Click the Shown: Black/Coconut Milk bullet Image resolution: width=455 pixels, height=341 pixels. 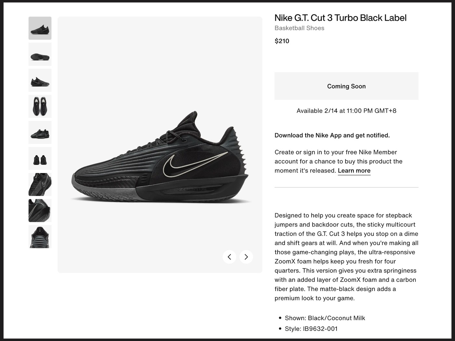pyautogui.click(x=325, y=318)
